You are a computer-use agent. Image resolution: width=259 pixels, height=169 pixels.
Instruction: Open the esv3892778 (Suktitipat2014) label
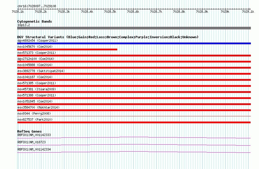(41, 71)
